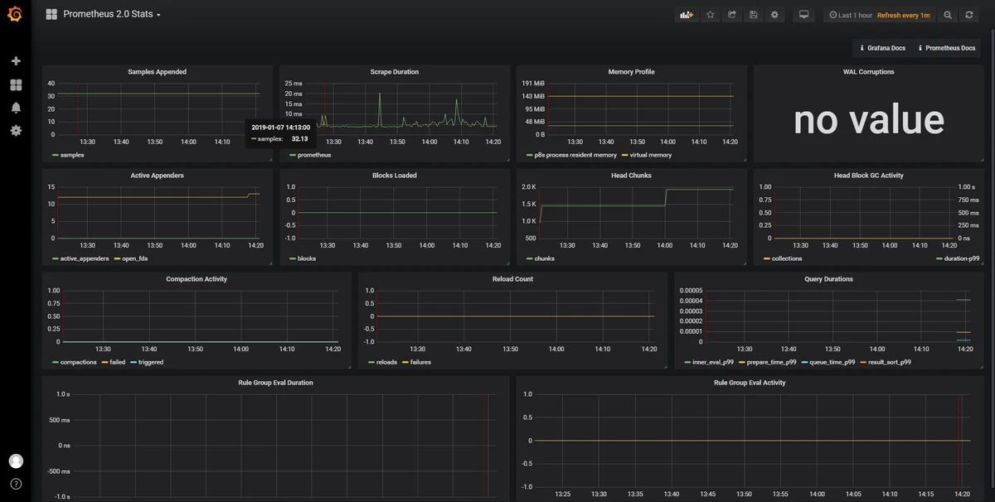Open Rule Group Eval Duration panel menu

[x=275, y=383]
